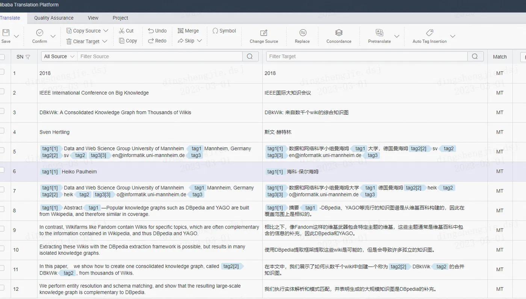Open the Copy Source dropdown arrow
526x299 pixels.
pyautogui.click(x=106, y=31)
